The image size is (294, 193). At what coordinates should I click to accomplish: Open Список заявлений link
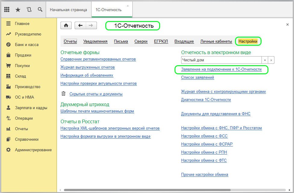coord(197,78)
